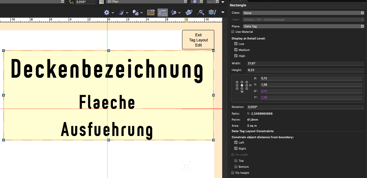367x178 pixels.
Task: Toggle the Fix height checkbox
Action: pos(233,173)
